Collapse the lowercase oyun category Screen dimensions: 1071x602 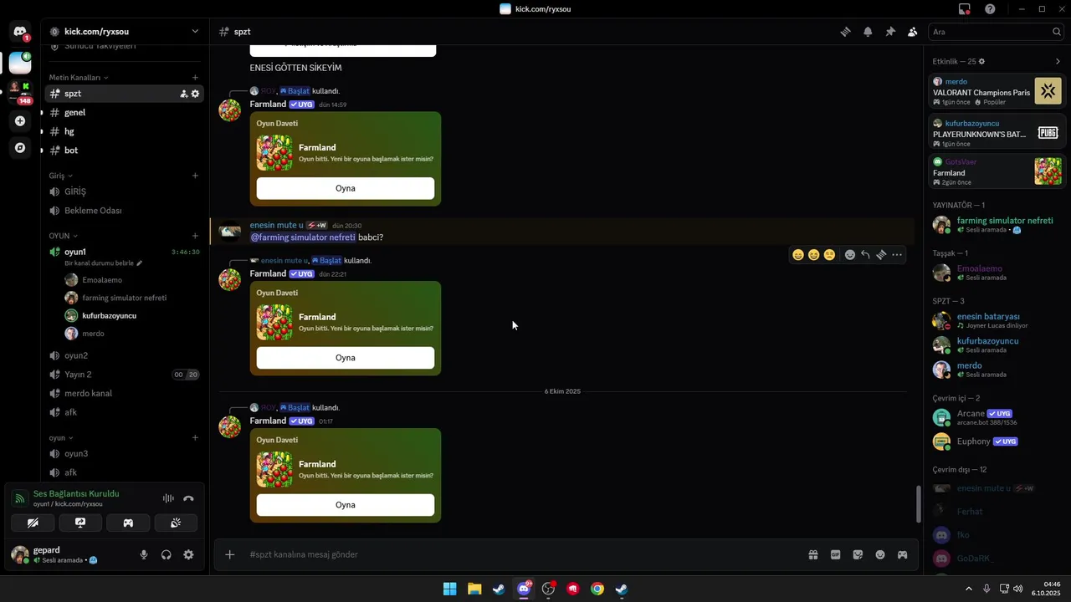[x=60, y=437]
